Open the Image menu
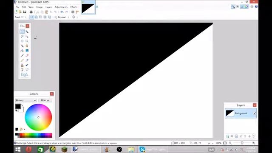 (x=40, y=7)
